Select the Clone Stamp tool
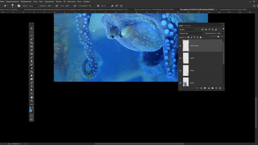Image resolution: width=258 pixels, height=145 pixels. pyautogui.click(x=31, y=61)
